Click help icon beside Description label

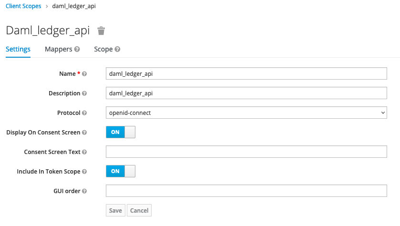[84, 93]
